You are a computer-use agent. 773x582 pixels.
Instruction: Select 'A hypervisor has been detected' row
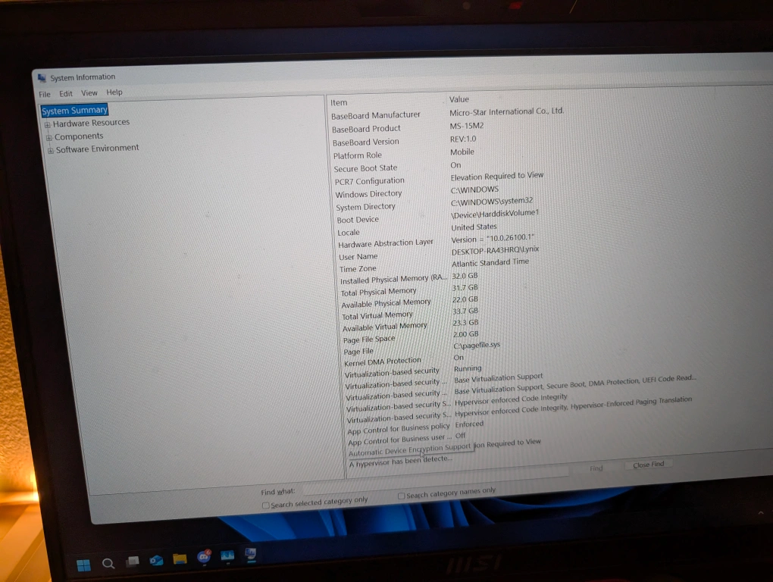coord(401,462)
